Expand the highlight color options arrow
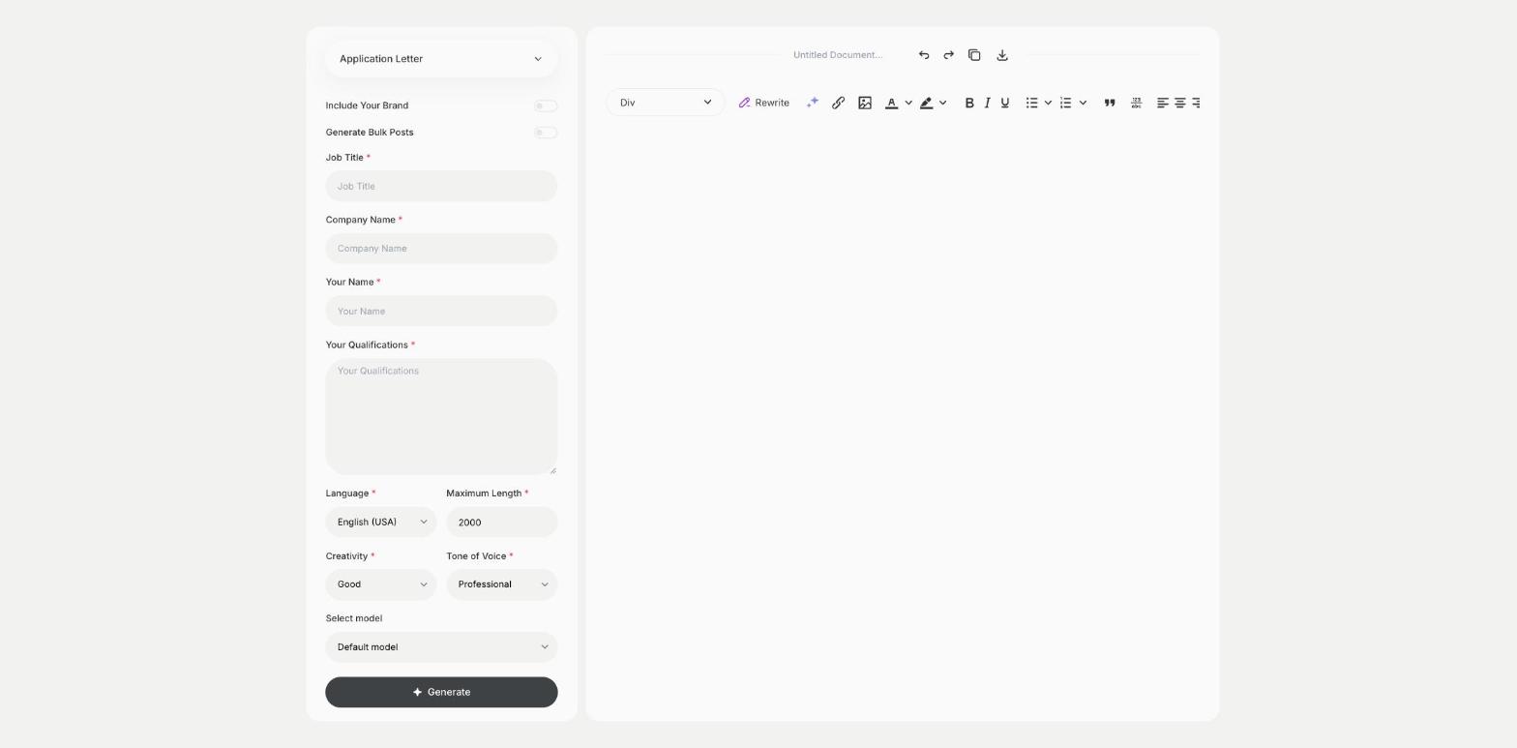The height and width of the screenshot is (748, 1517). pyautogui.click(x=943, y=103)
